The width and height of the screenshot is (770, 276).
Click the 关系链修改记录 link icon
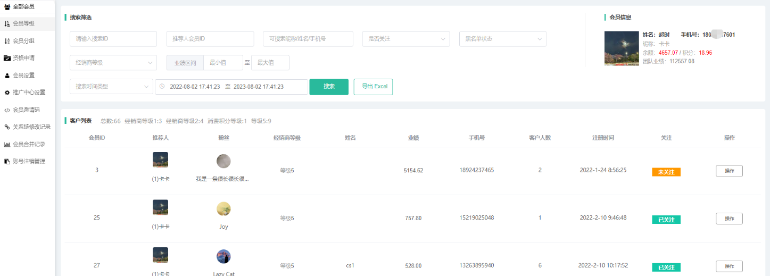[7, 127]
